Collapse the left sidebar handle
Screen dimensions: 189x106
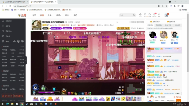coord(26,60)
